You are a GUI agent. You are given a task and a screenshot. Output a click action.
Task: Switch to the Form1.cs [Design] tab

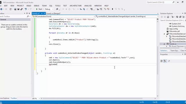[x=53, y=14]
